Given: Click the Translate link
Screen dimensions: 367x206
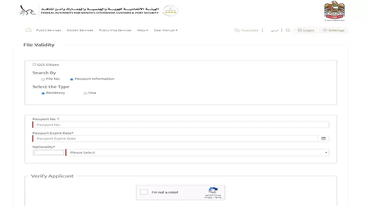Looking at the screenshot, I should click(246, 30).
